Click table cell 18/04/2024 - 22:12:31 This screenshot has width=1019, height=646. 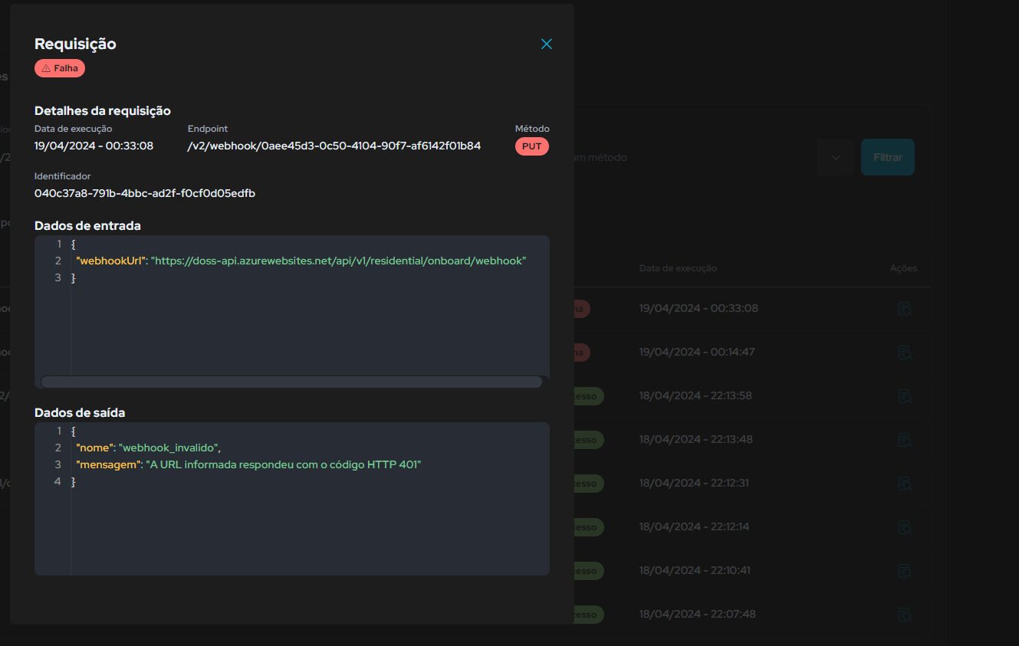(694, 484)
